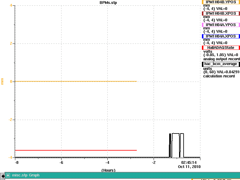Click the red HallADAQState trace line
Viewport: 240px width, 180px height.
coord(76,150)
